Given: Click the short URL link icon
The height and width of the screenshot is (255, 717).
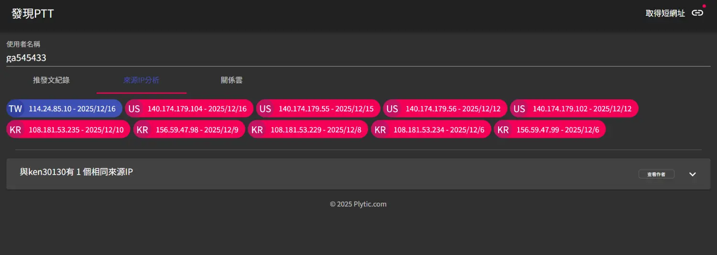Looking at the screenshot, I should [697, 13].
